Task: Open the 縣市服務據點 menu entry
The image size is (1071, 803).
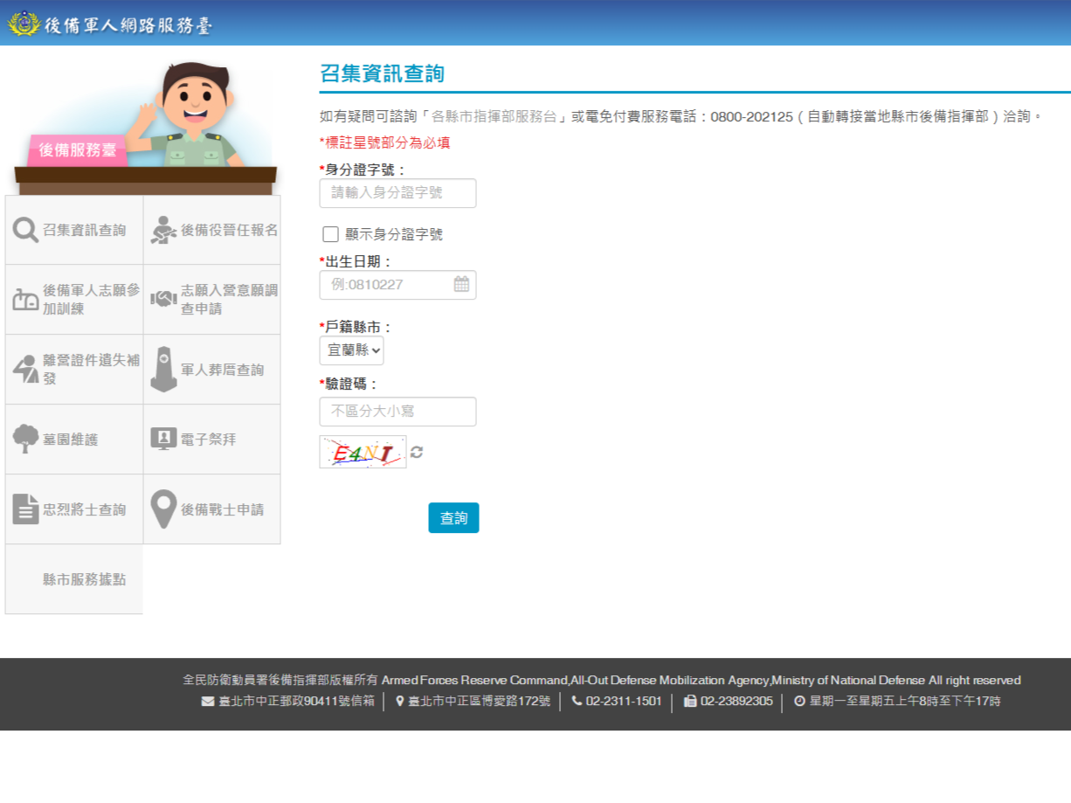Action: pos(73,578)
